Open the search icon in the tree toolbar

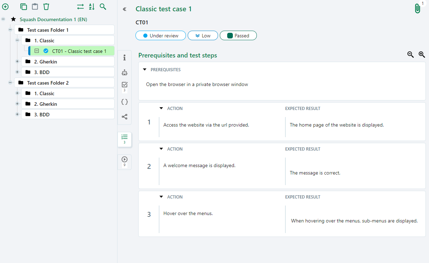pyautogui.click(x=103, y=7)
